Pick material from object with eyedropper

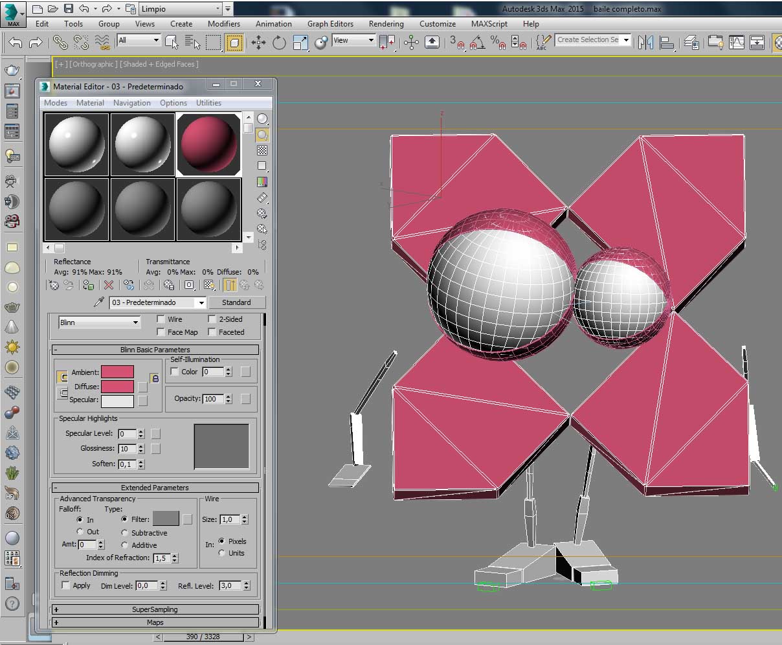[99, 302]
